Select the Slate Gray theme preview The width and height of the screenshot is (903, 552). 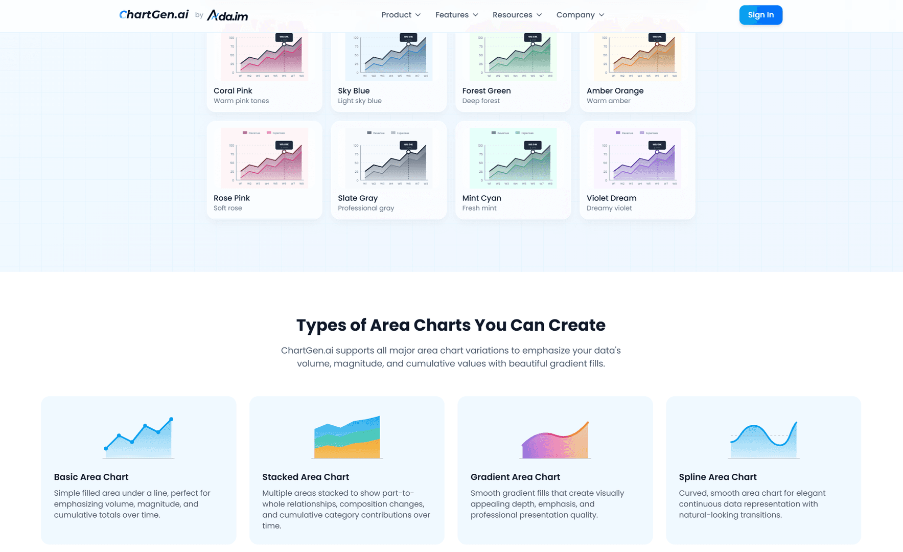click(x=388, y=158)
